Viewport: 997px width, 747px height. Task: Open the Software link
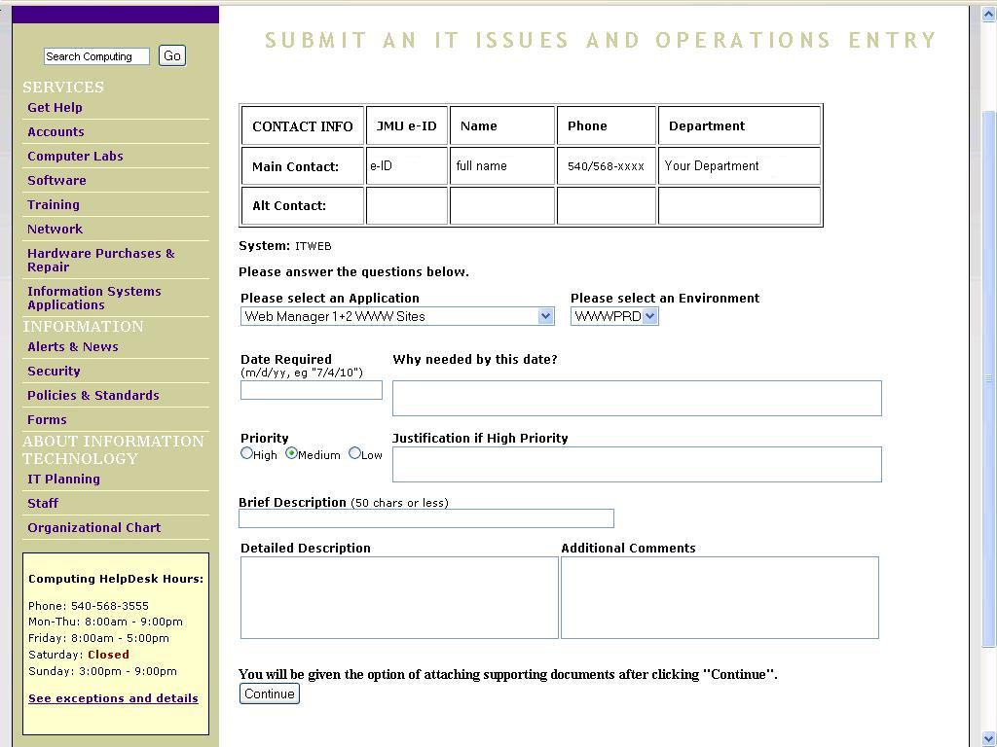click(x=56, y=180)
